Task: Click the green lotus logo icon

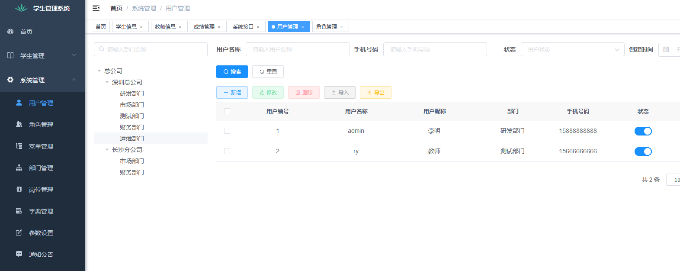Action: point(21,8)
